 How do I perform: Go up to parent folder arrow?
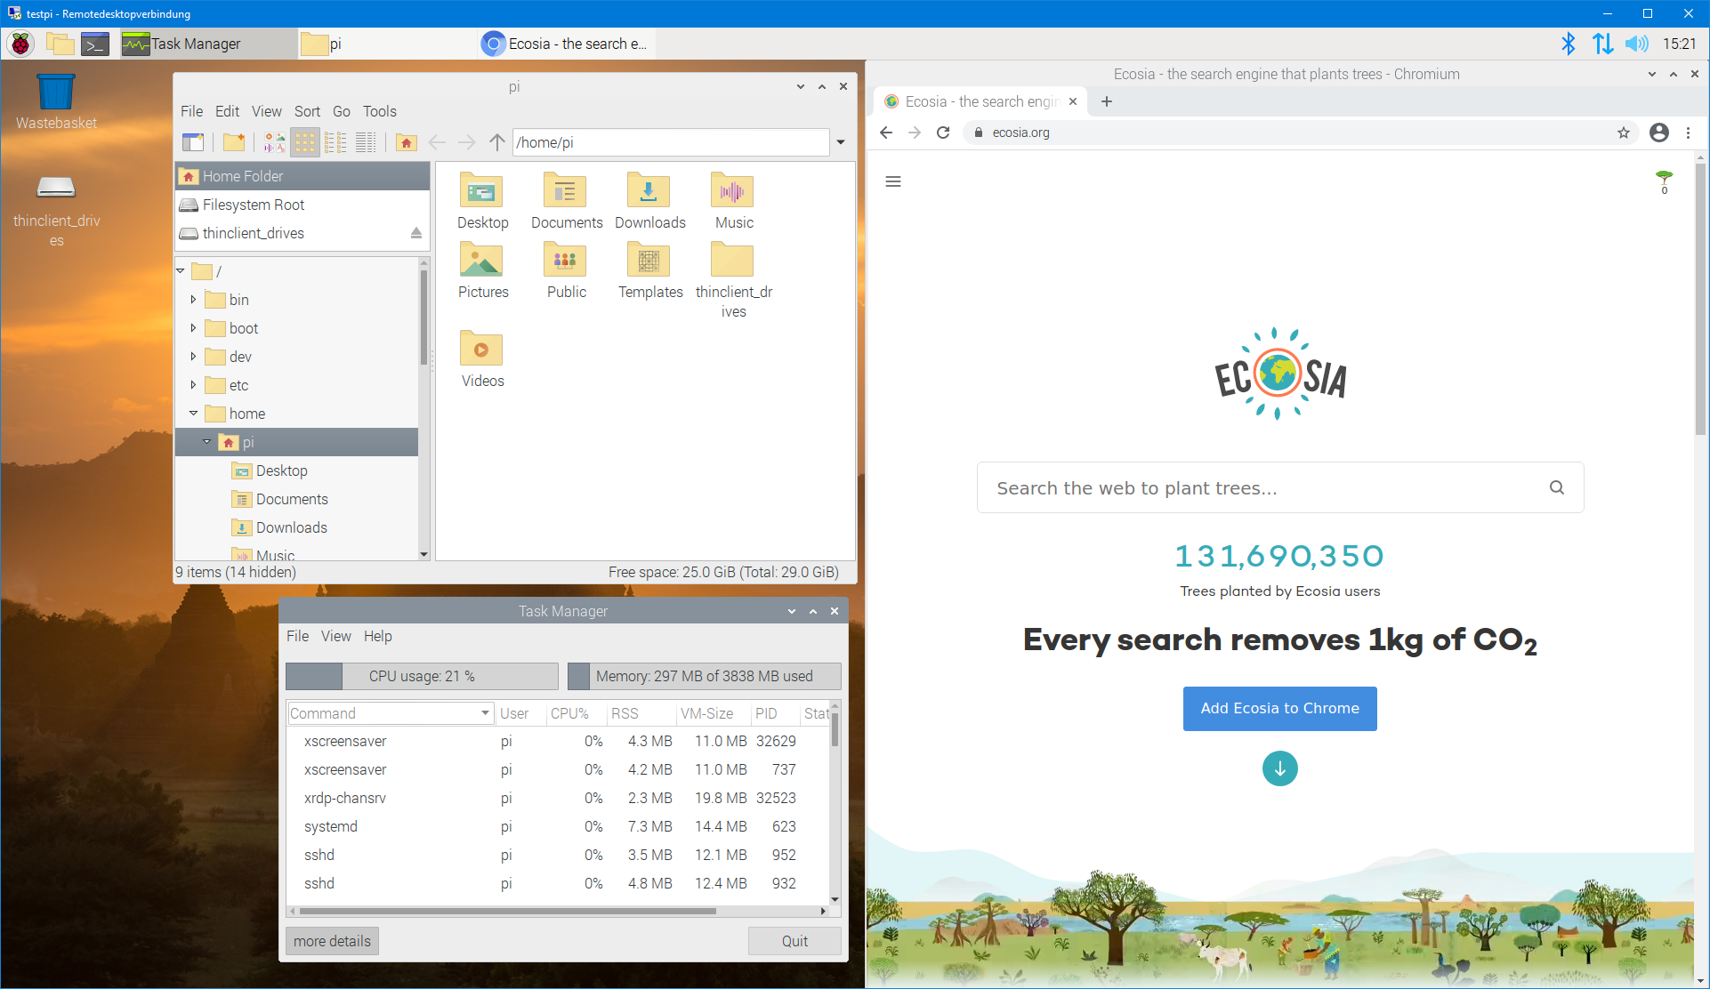496,142
